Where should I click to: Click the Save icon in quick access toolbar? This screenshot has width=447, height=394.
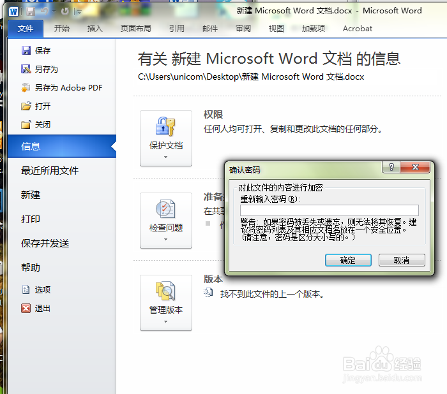point(31,11)
